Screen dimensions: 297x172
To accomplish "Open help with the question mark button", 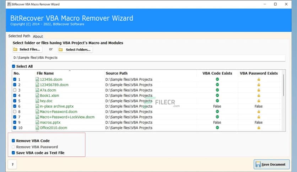I will (12, 165).
